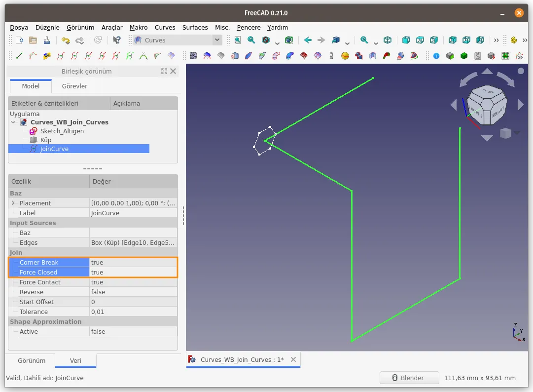Screen dimensions: 533x392
Task: Select Sketch_Altıgen in the model tree
Action: click(x=62, y=131)
